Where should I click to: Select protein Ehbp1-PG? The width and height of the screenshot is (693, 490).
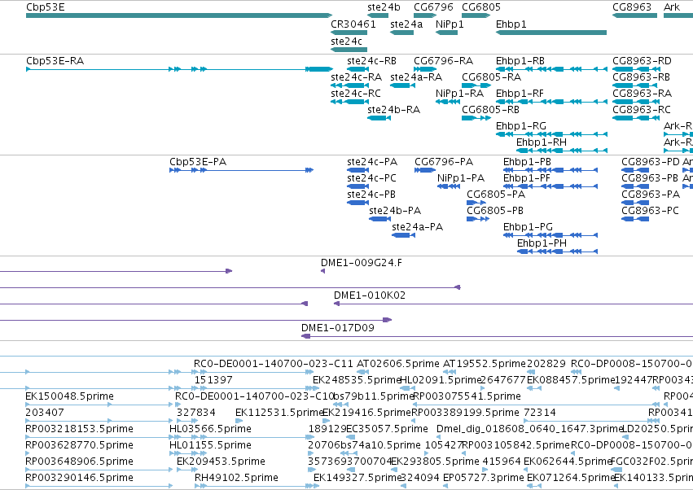[x=529, y=227]
